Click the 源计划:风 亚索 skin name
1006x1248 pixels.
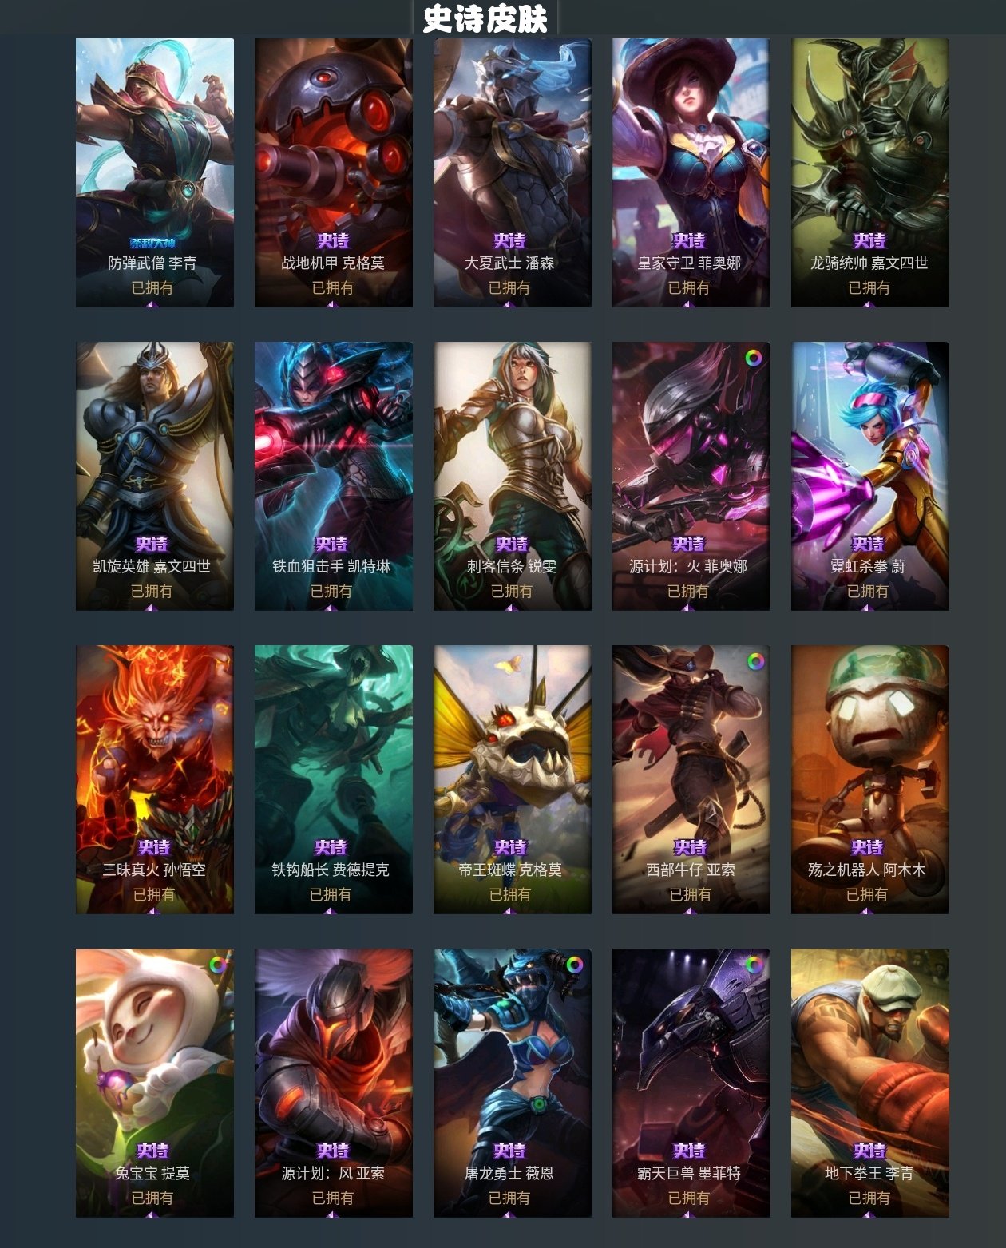click(x=333, y=1173)
